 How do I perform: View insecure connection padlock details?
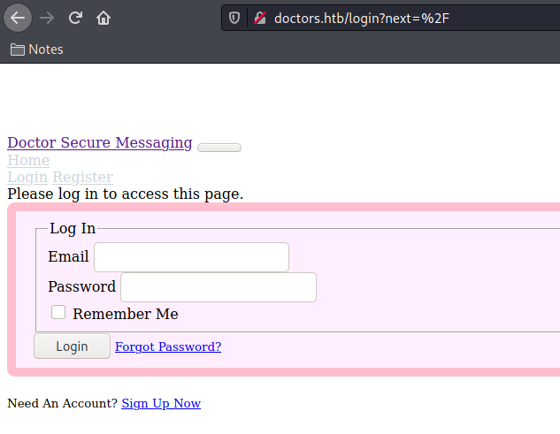pos(260,18)
